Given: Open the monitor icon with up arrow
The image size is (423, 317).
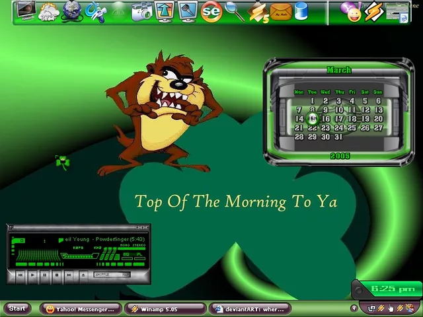Looking at the screenshot, I should (x=165, y=11).
